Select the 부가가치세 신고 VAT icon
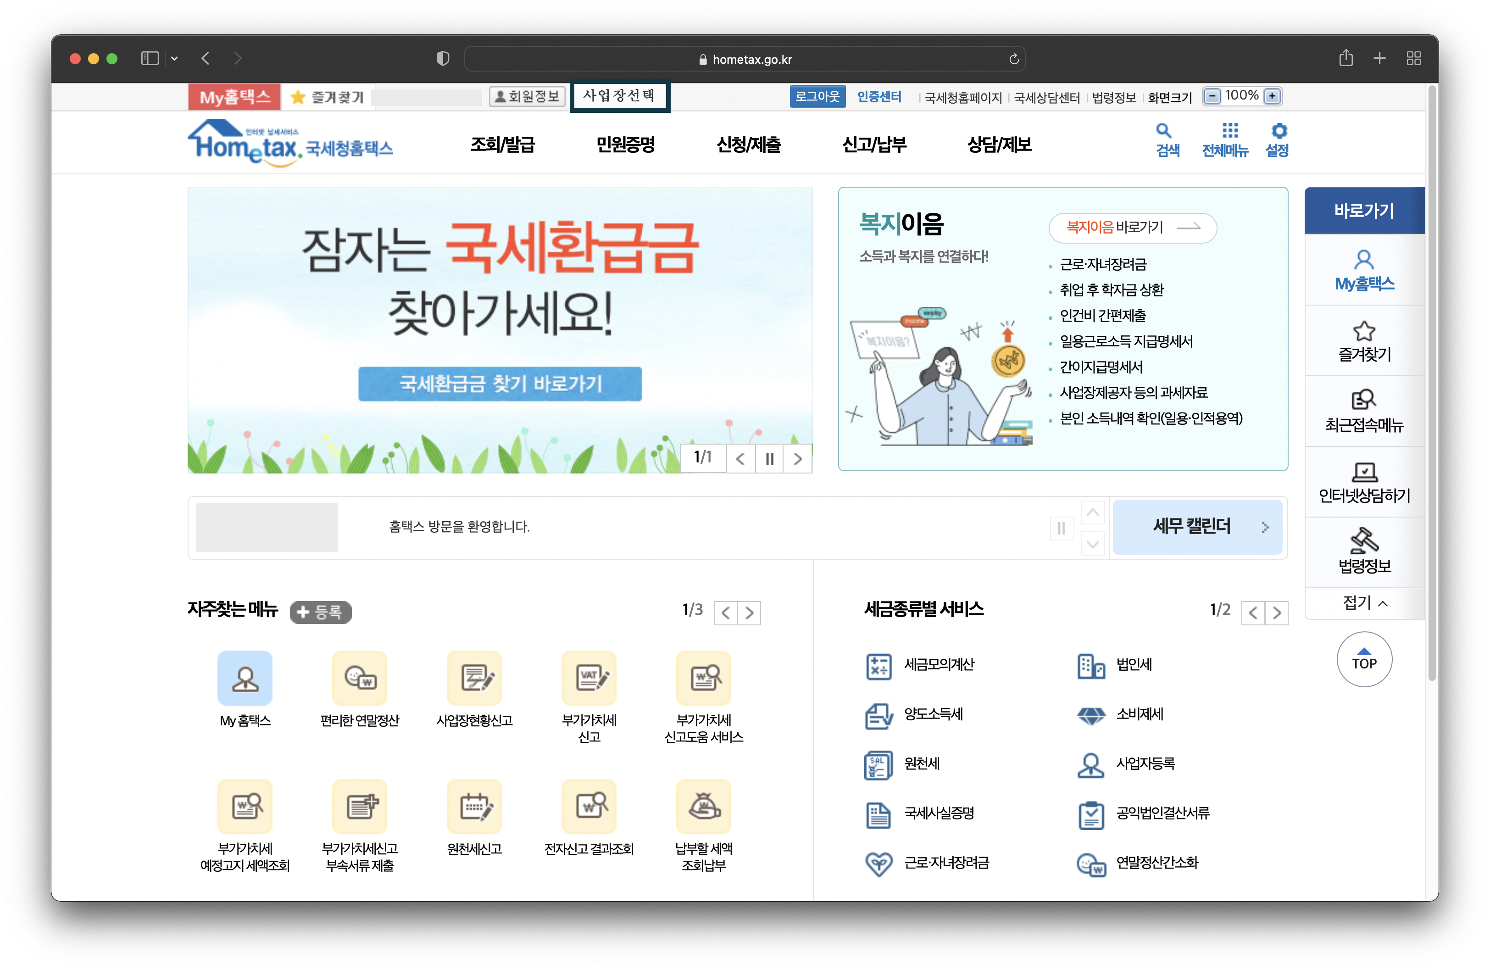This screenshot has height=969, width=1490. [x=589, y=678]
